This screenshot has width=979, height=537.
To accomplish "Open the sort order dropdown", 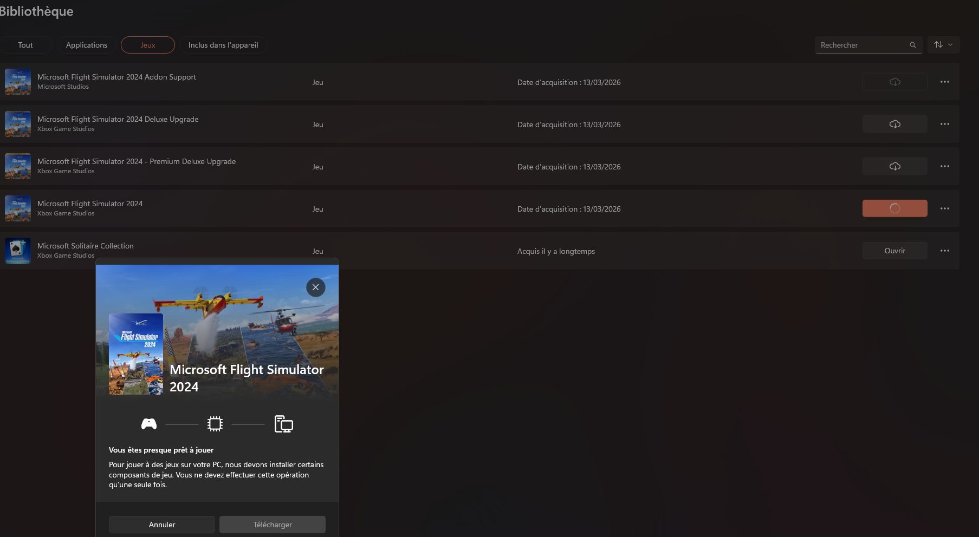I will click(943, 45).
